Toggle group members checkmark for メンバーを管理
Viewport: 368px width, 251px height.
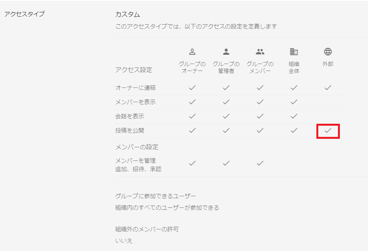click(x=260, y=163)
